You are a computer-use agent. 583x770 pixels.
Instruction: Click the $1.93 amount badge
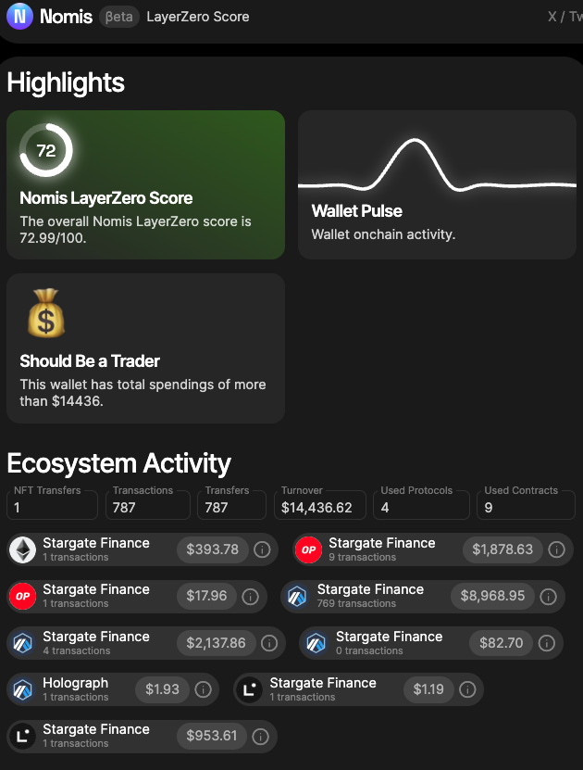[x=162, y=689]
